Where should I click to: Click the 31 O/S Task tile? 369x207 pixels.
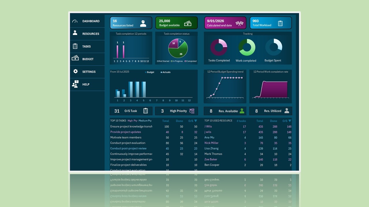131,111
